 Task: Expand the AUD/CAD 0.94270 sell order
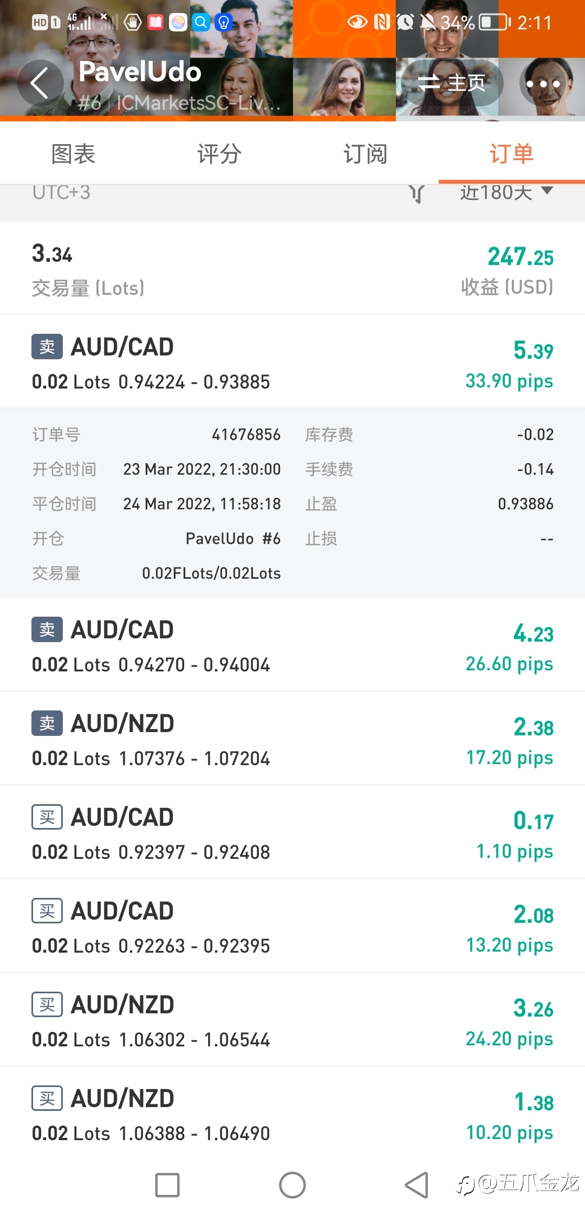click(x=292, y=645)
